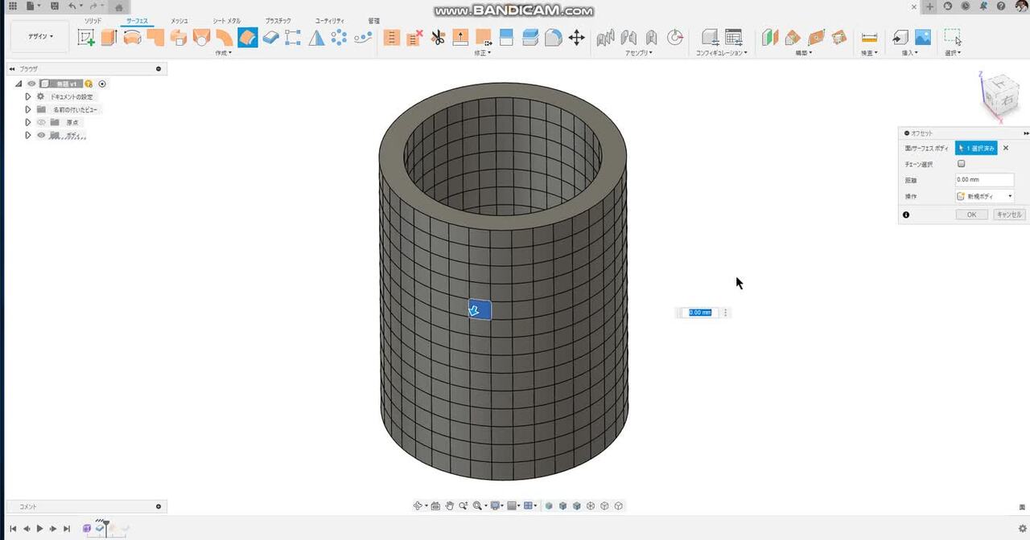Open the notifications bell icon
Screen dimensions: 1030x540
tap(984, 6)
